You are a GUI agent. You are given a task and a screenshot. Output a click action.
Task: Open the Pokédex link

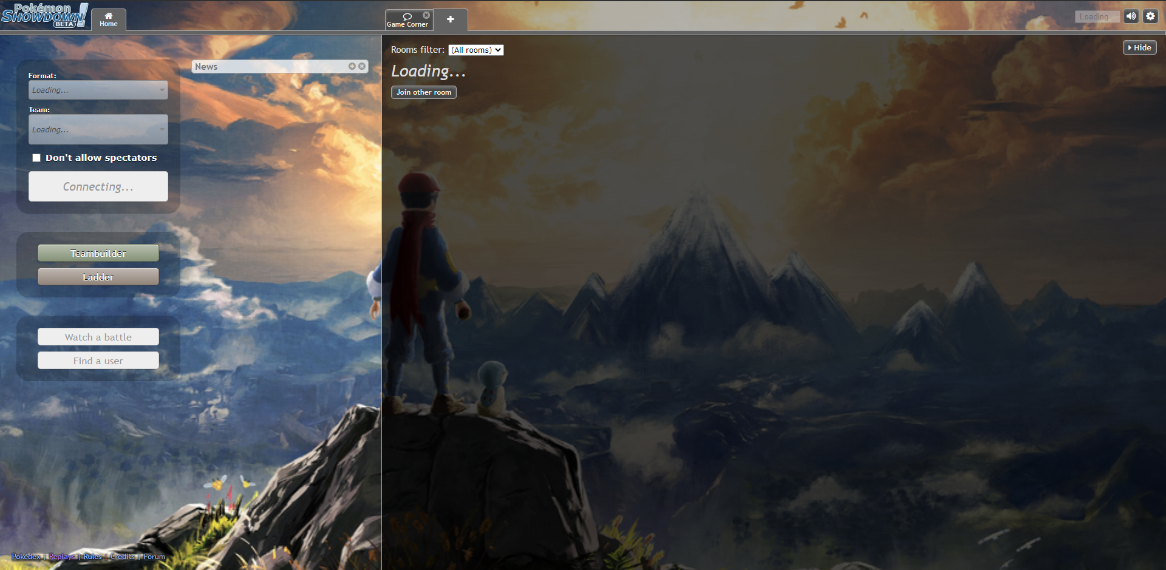(x=26, y=557)
